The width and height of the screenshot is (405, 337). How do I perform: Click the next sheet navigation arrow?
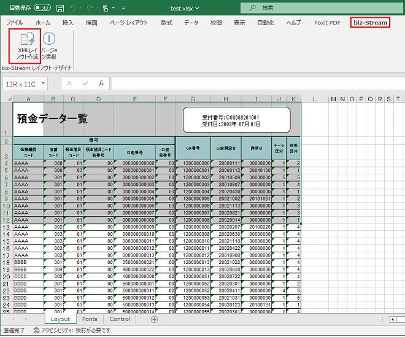(x=26, y=319)
